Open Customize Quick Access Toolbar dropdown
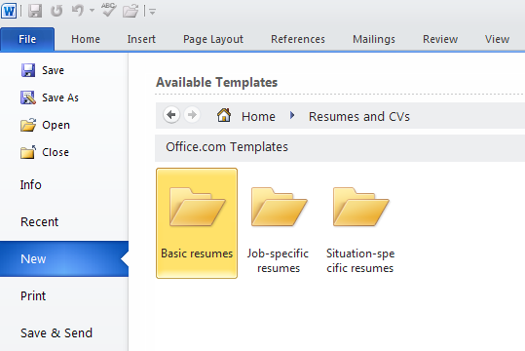The image size is (525, 351). pyautogui.click(x=152, y=12)
